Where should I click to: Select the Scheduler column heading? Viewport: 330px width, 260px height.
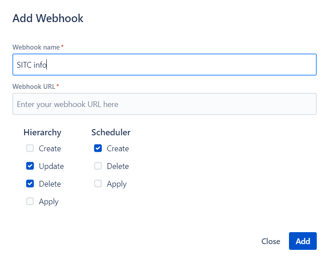click(x=111, y=132)
